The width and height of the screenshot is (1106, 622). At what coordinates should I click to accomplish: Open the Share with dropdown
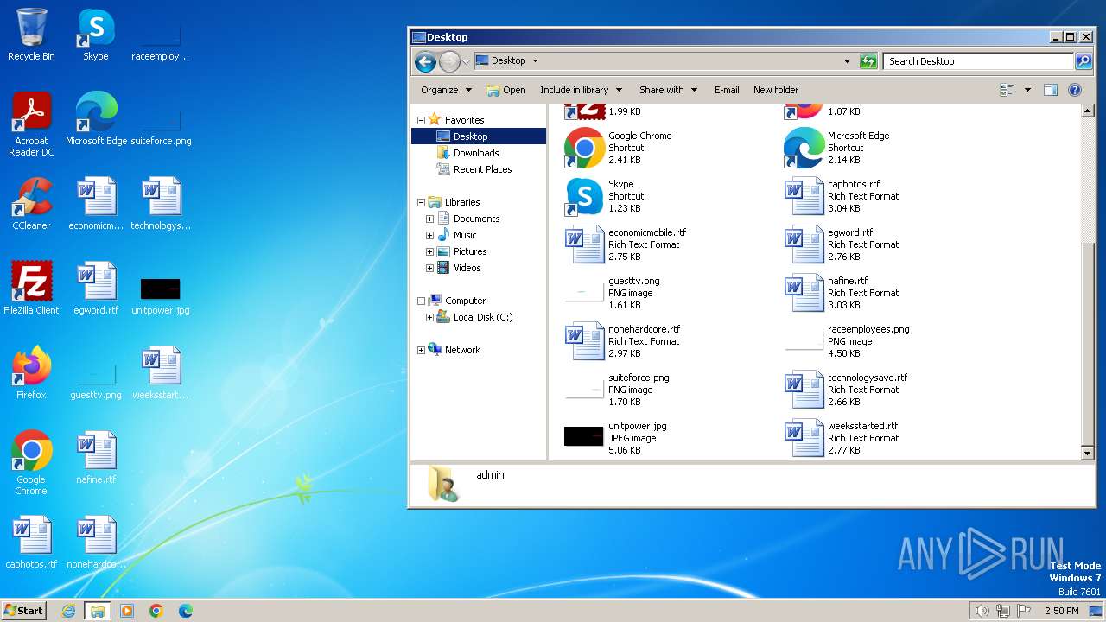(x=668, y=90)
